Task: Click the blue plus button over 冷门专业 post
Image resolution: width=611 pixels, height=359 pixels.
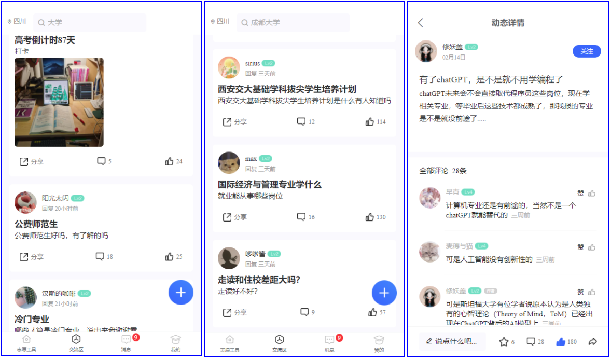Action: pos(181,293)
